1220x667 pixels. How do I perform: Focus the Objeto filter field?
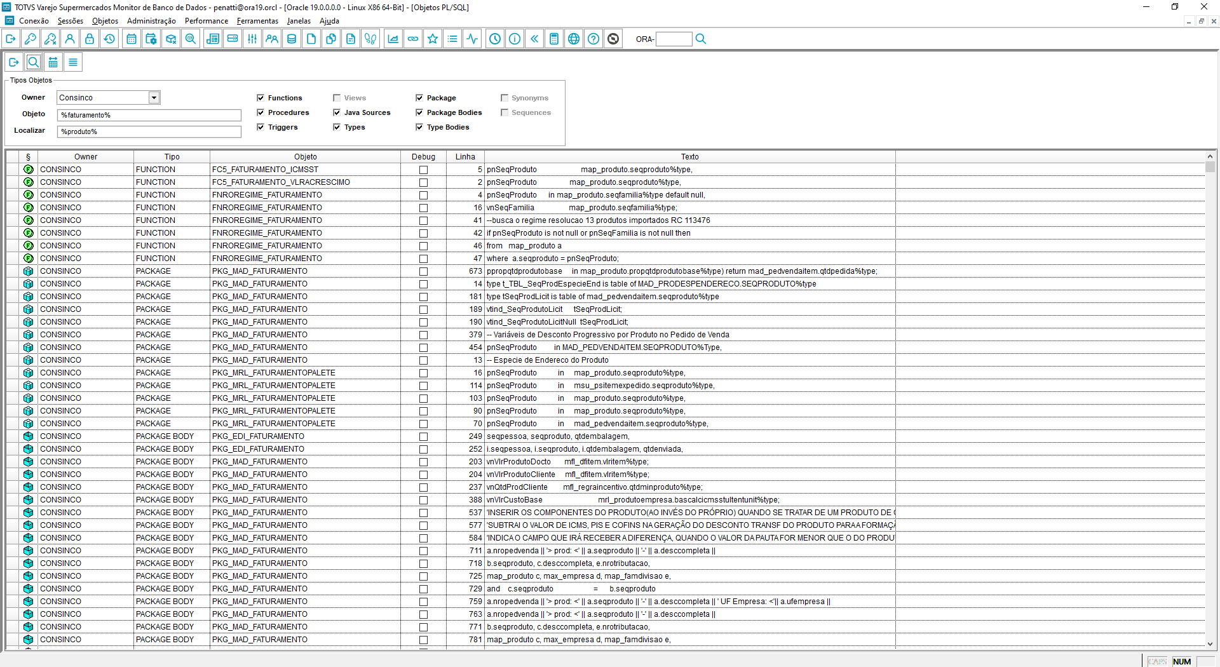149,115
